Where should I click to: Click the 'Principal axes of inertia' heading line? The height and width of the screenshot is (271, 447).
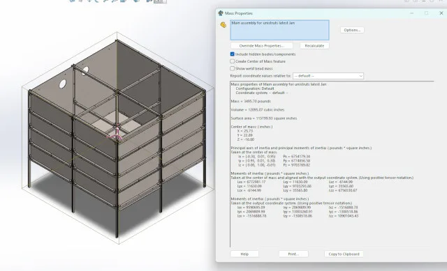301,148
